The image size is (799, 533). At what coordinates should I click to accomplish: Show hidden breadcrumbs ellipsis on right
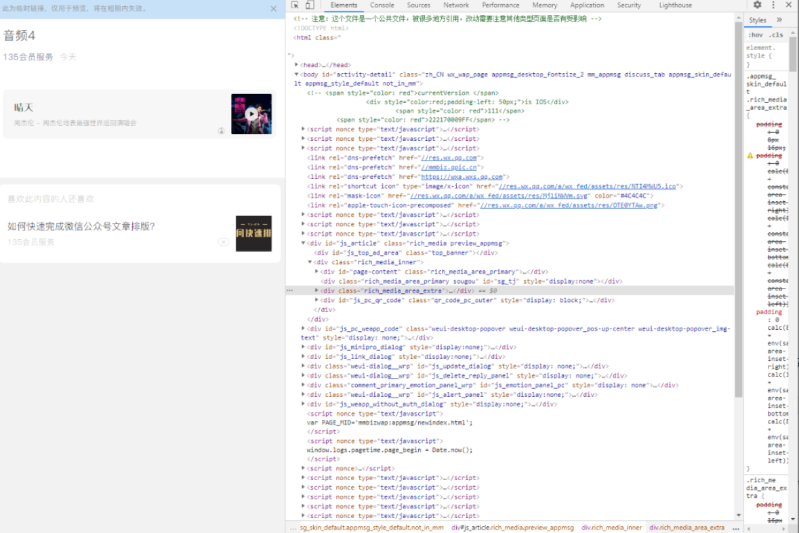735,528
